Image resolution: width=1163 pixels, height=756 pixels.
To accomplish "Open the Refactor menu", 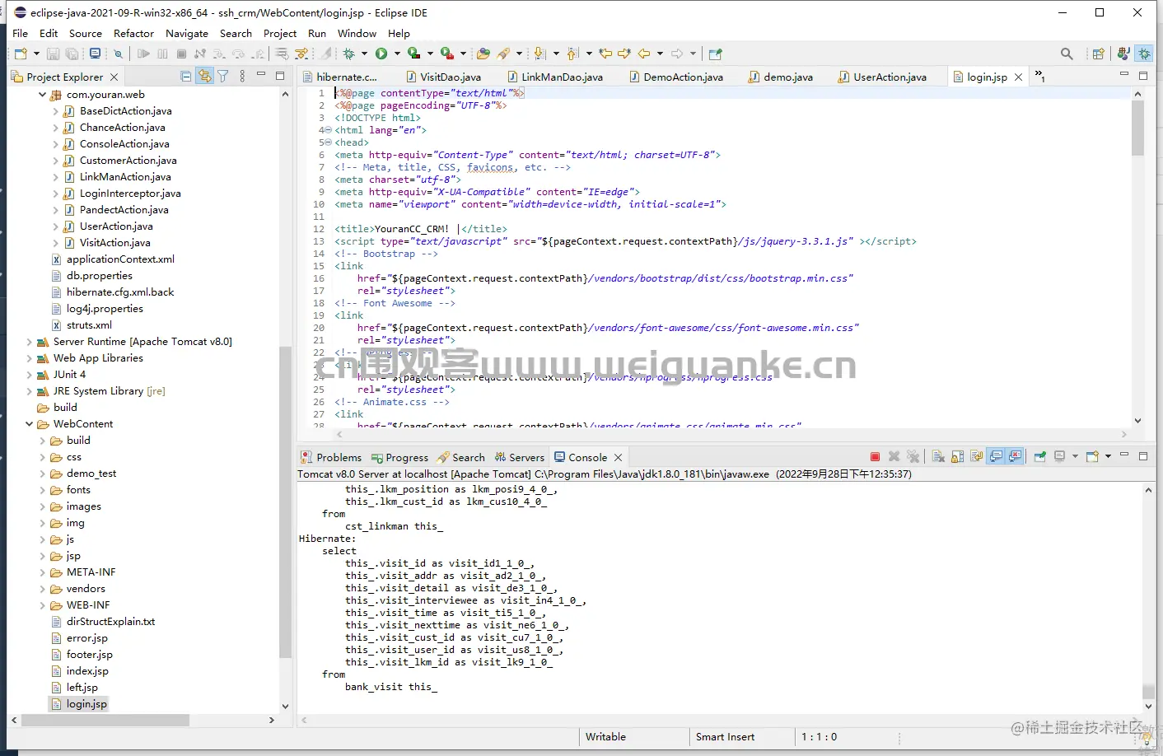I will tap(133, 33).
